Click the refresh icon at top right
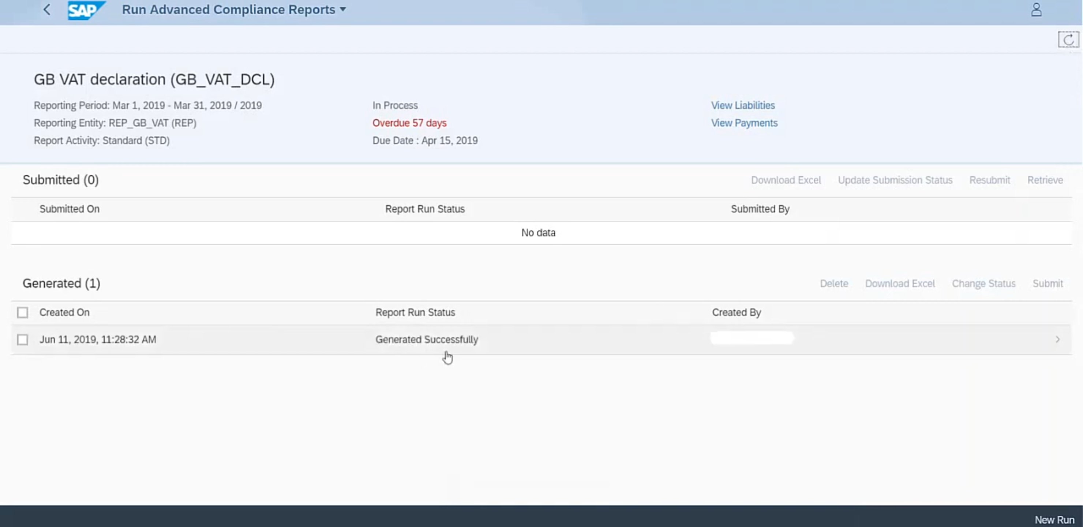The image size is (1083, 527). (1068, 40)
